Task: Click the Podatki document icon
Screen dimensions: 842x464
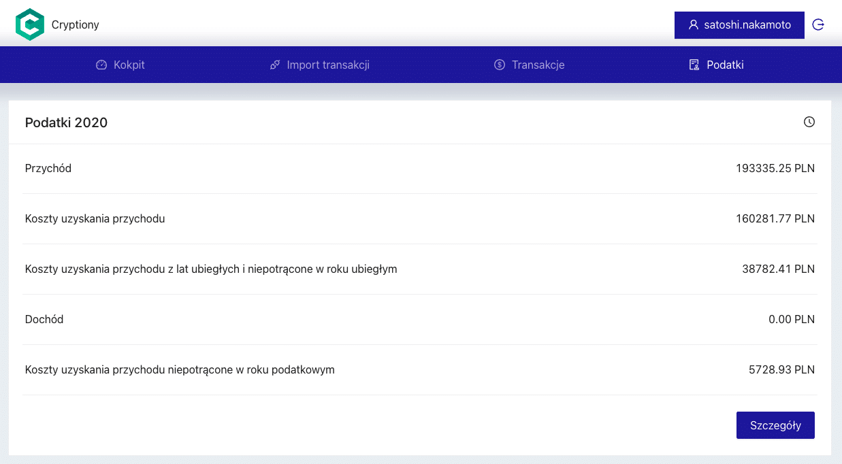Action: (694, 65)
